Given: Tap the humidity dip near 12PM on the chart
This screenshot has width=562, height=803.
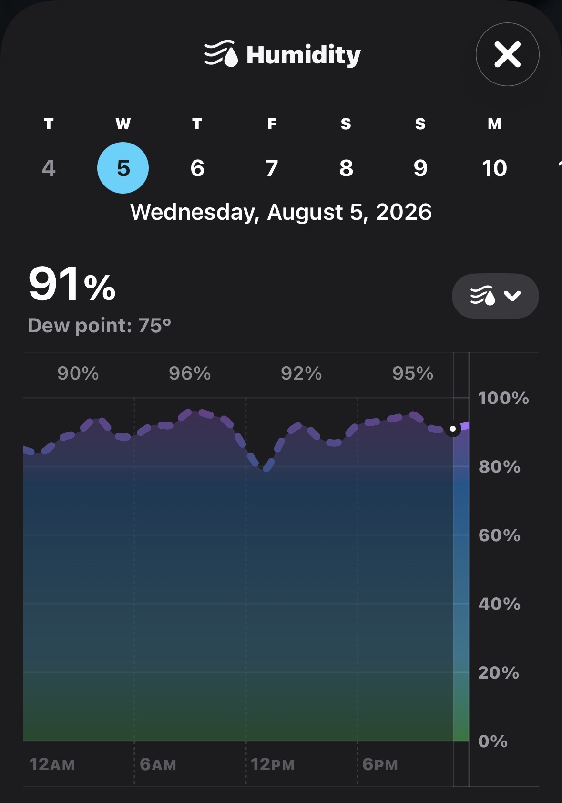Looking at the screenshot, I should 265,466.
